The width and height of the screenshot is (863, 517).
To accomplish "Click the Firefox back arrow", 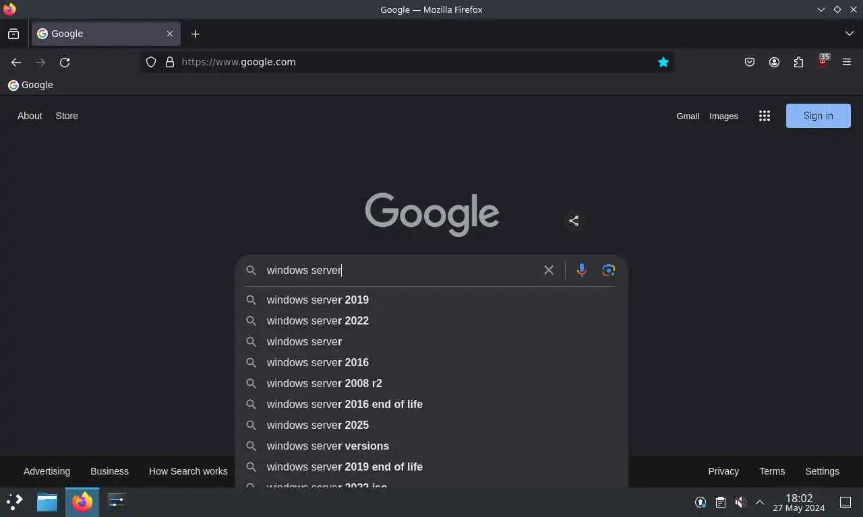I will tap(16, 62).
